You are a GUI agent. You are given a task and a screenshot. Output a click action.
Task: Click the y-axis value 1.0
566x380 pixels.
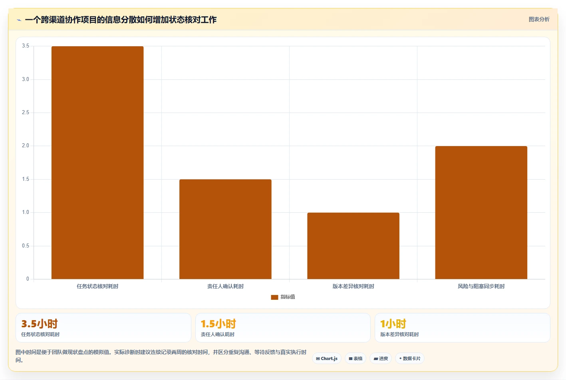pos(26,212)
